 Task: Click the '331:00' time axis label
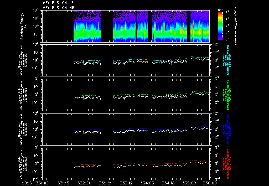pos(42,183)
